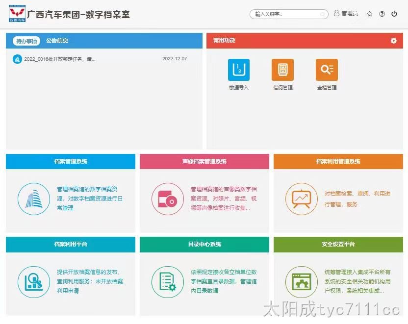The width and height of the screenshot is (408, 324).
Task: Click the Wuling logo in the header
Action: click(x=17, y=13)
